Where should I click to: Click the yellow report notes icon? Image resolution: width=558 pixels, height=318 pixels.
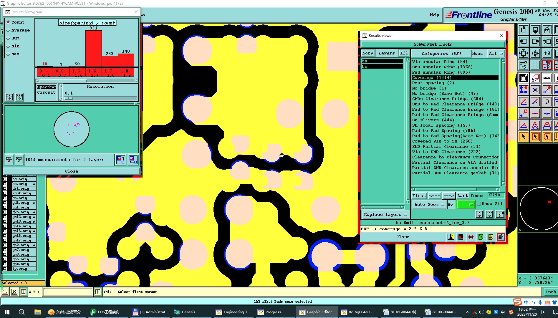coord(491,237)
